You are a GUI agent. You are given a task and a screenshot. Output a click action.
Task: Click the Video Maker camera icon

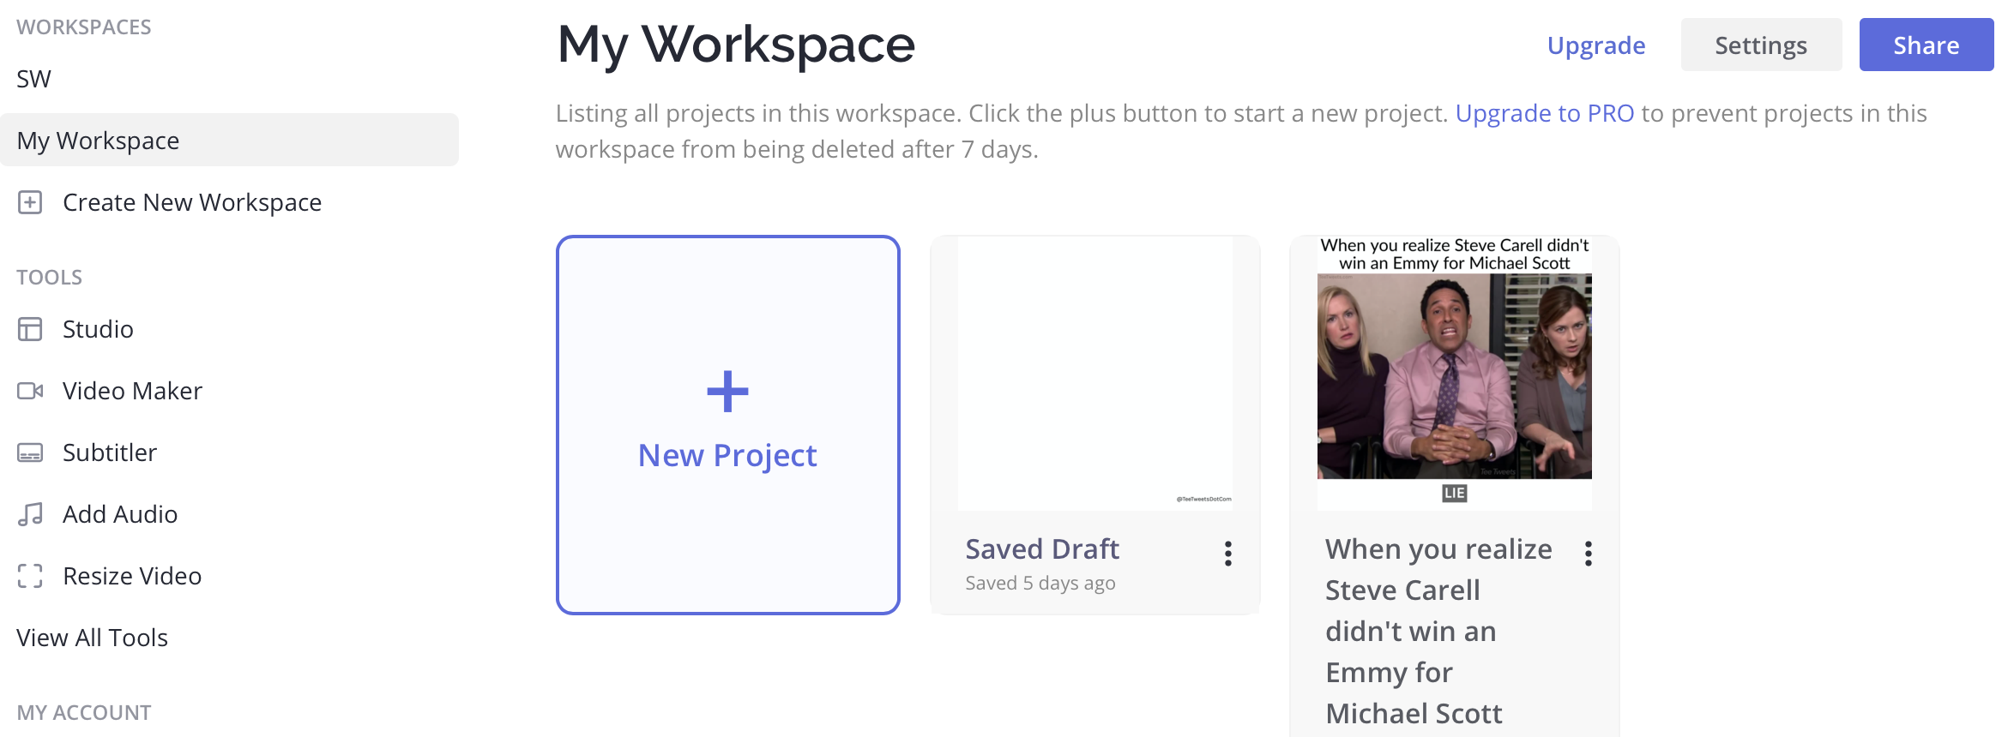click(x=30, y=391)
